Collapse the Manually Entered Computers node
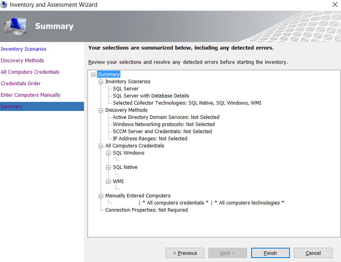 (x=101, y=196)
